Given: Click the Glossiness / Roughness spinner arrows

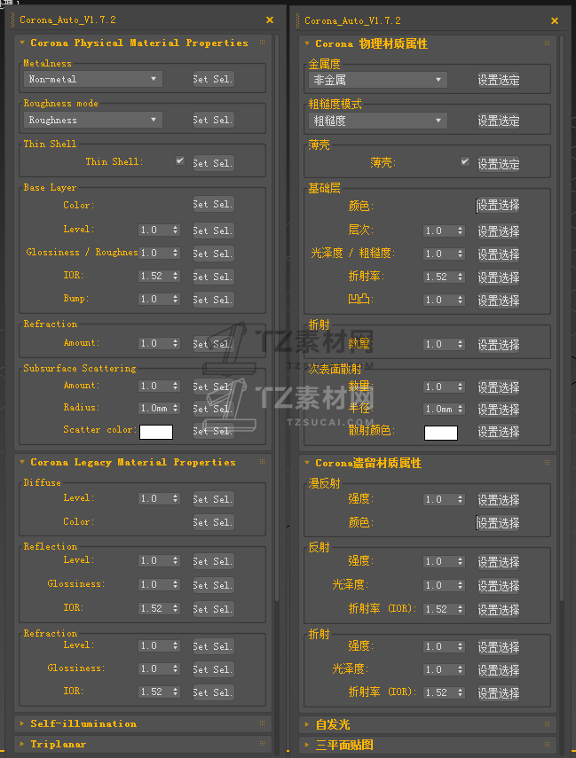Looking at the screenshot, I should click(x=176, y=253).
